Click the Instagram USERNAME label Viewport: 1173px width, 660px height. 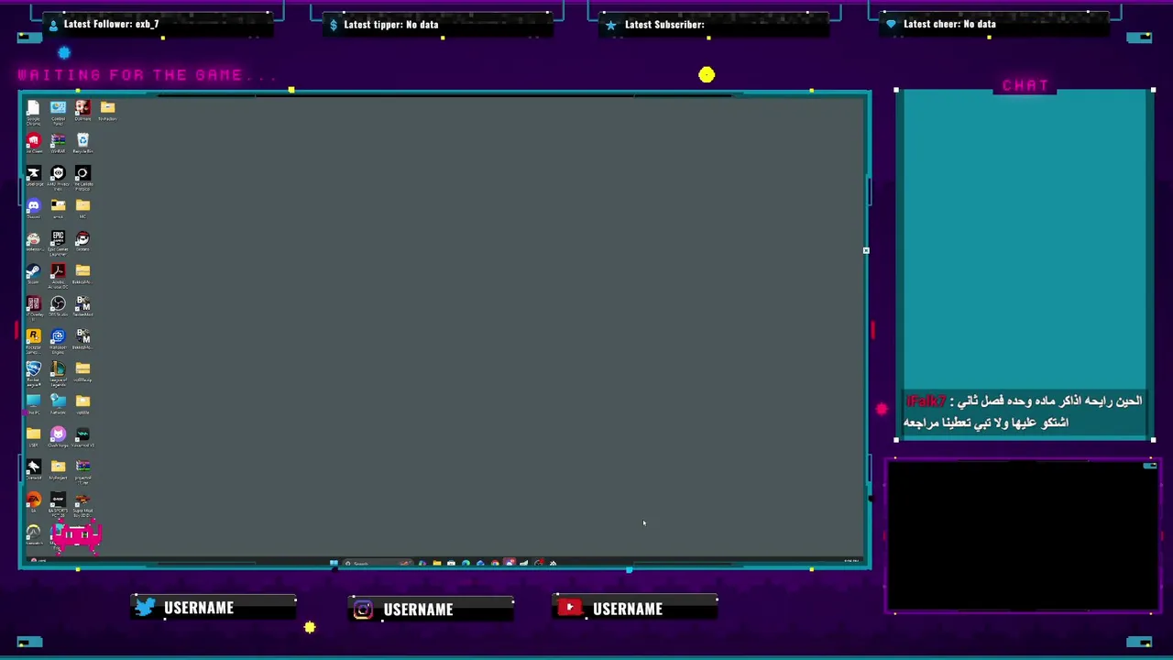pos(418,609)
